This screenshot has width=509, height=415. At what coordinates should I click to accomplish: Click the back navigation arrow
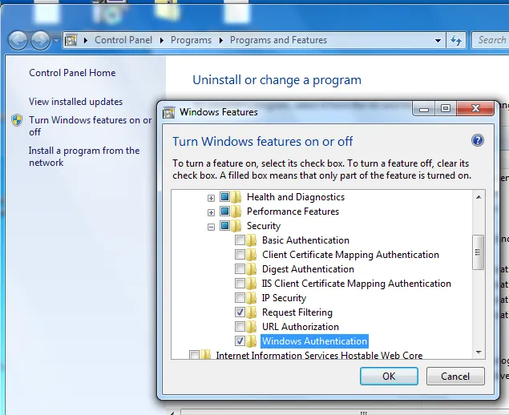(x=18, y=40)
